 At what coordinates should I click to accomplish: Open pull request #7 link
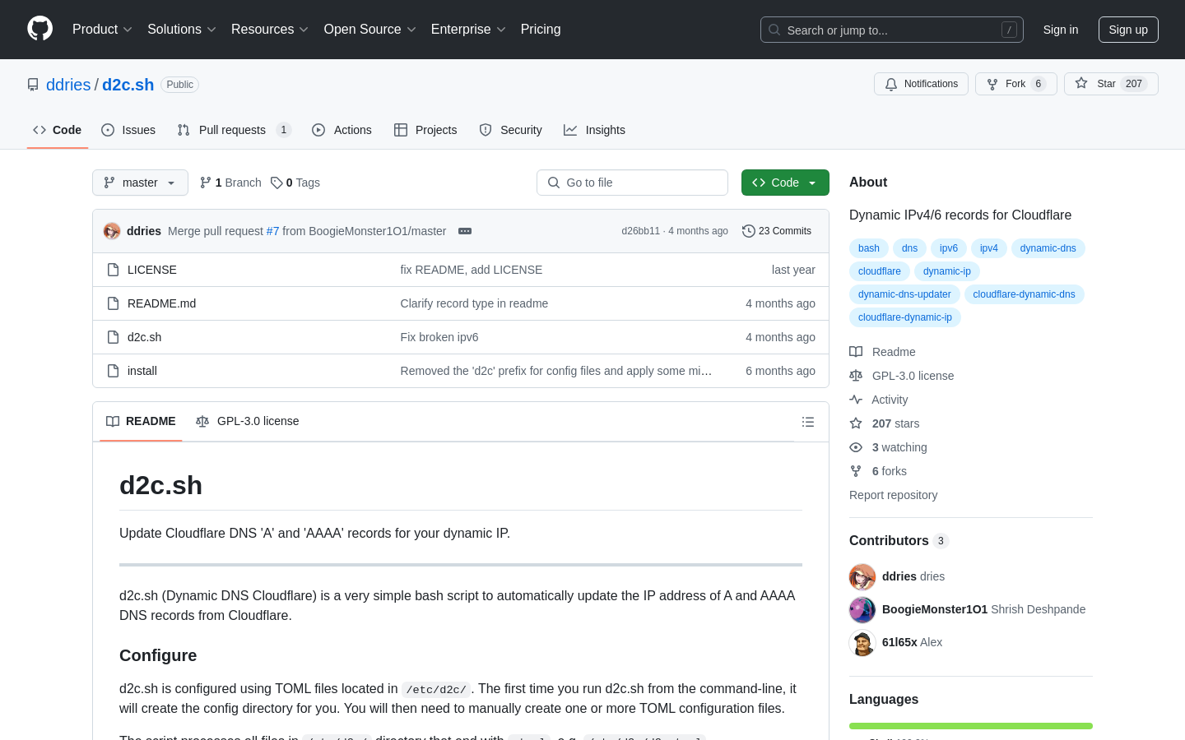(x=272, y=231)
